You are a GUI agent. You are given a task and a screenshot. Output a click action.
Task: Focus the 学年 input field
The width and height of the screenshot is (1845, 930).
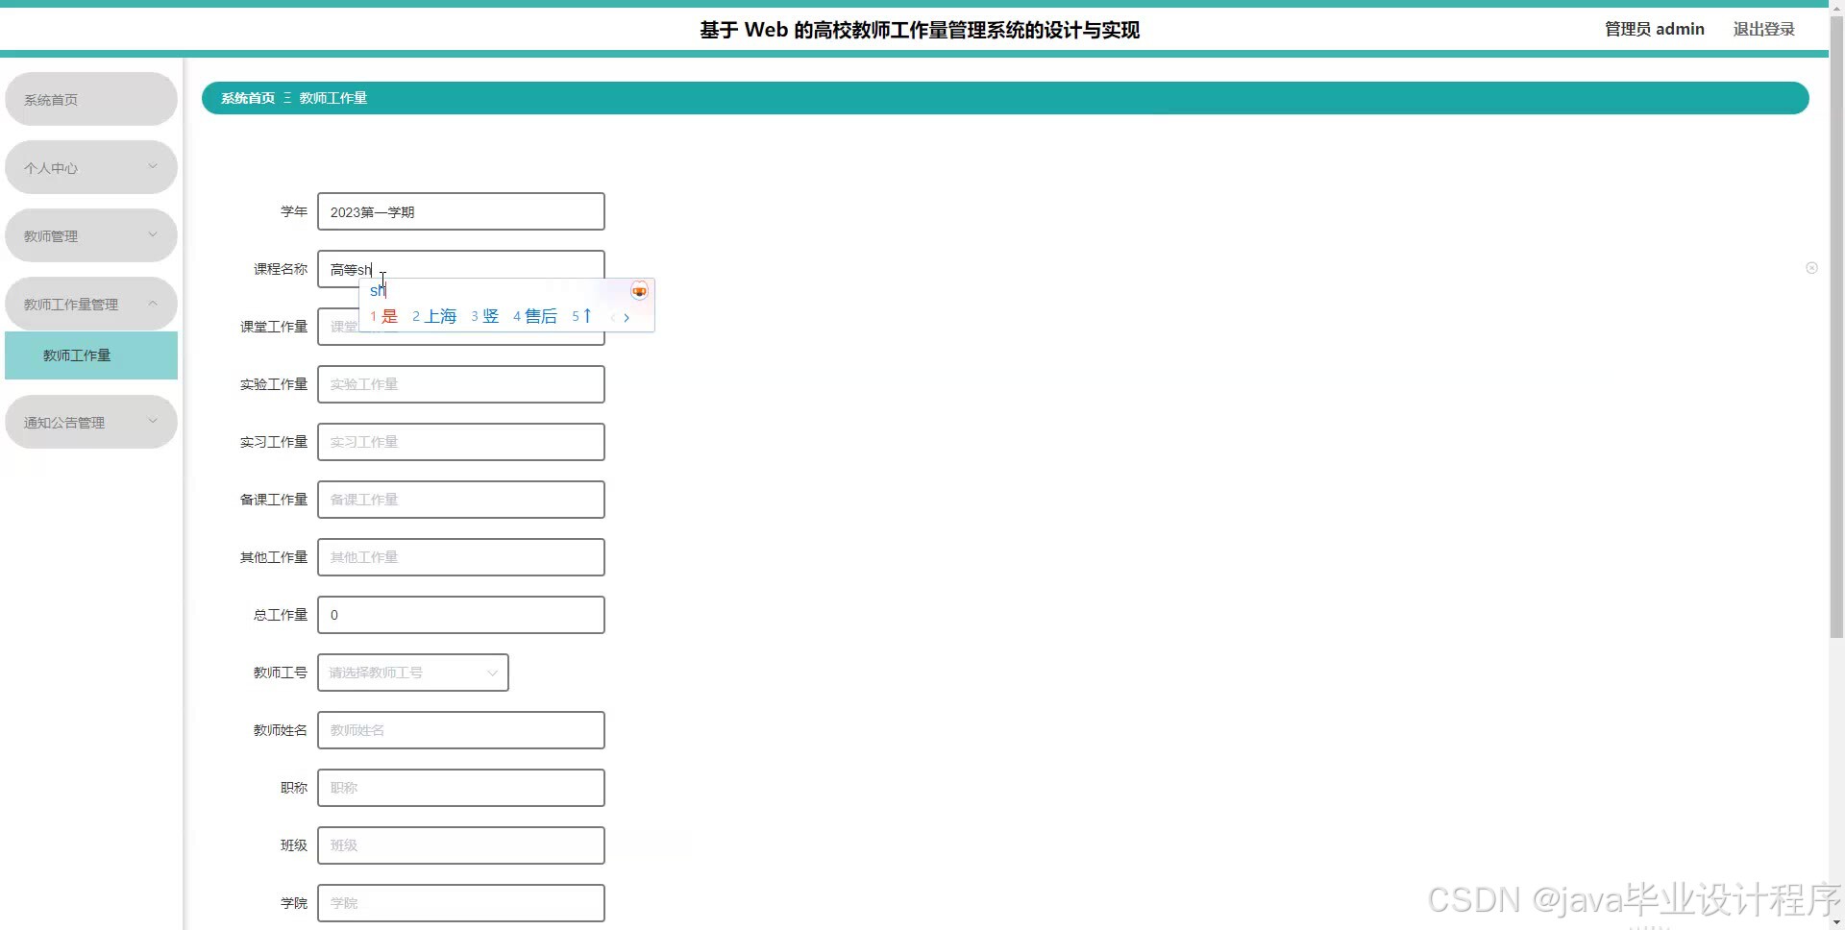(x=461, y=211)
